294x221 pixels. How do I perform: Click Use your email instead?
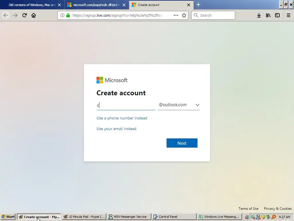pos(117,129)
